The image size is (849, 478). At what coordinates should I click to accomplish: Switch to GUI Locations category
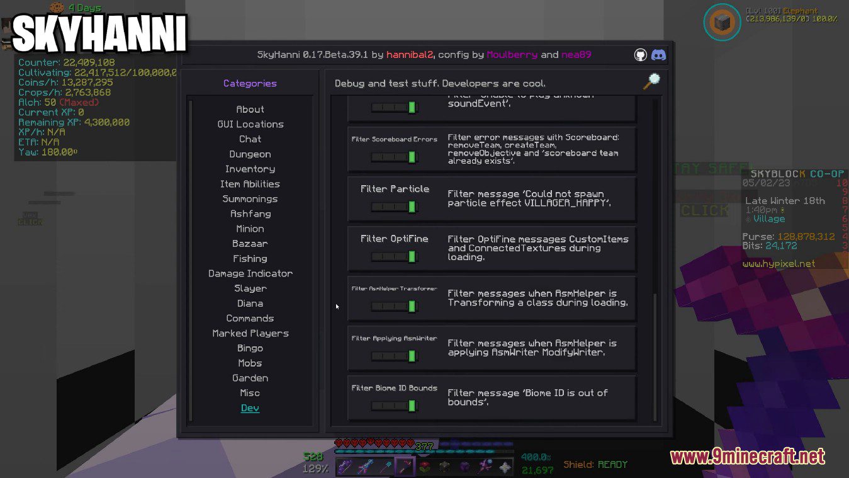pyautogui.click(x=250, y=124)
